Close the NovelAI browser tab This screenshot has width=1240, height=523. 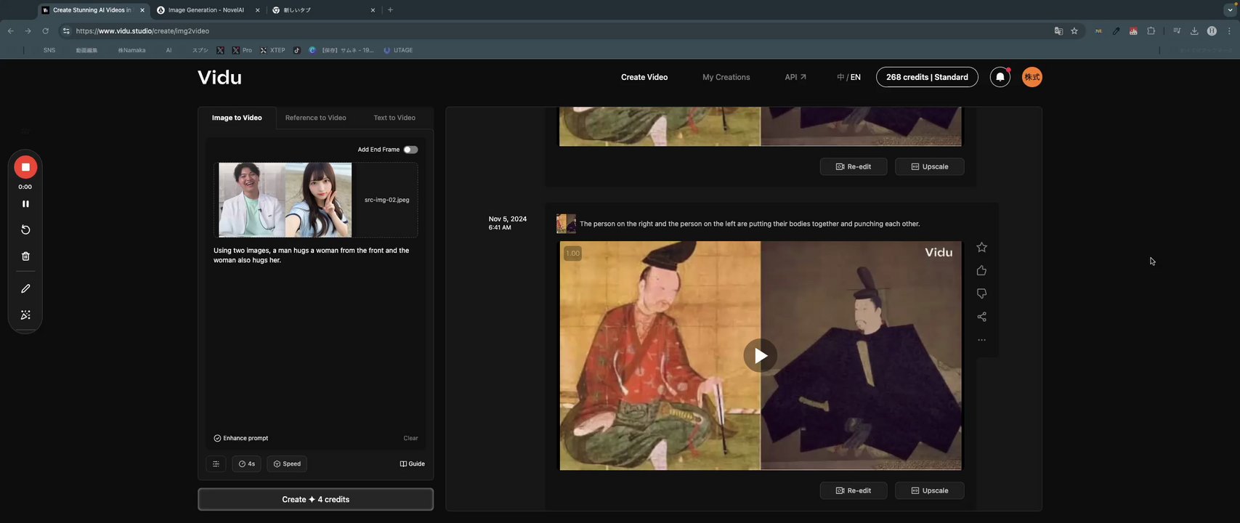pyautogui.click(x=257, y=10)
